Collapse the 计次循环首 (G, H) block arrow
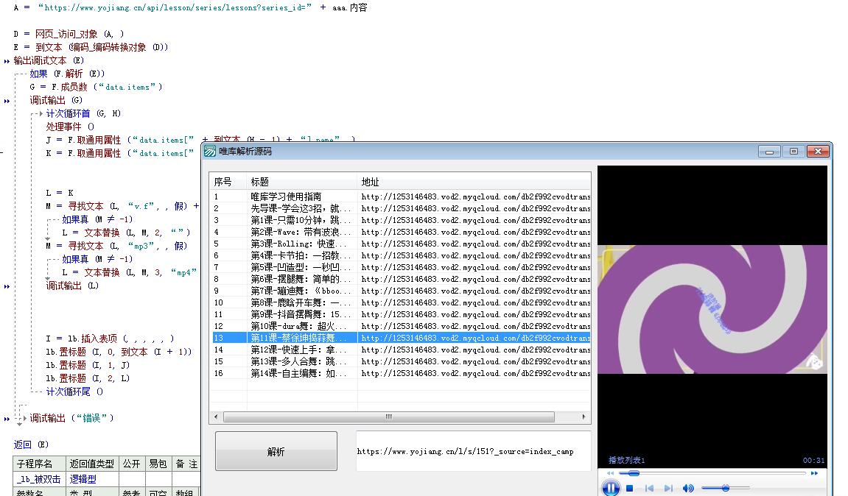This screenshot has height=496, width=848. pos(41,113)
